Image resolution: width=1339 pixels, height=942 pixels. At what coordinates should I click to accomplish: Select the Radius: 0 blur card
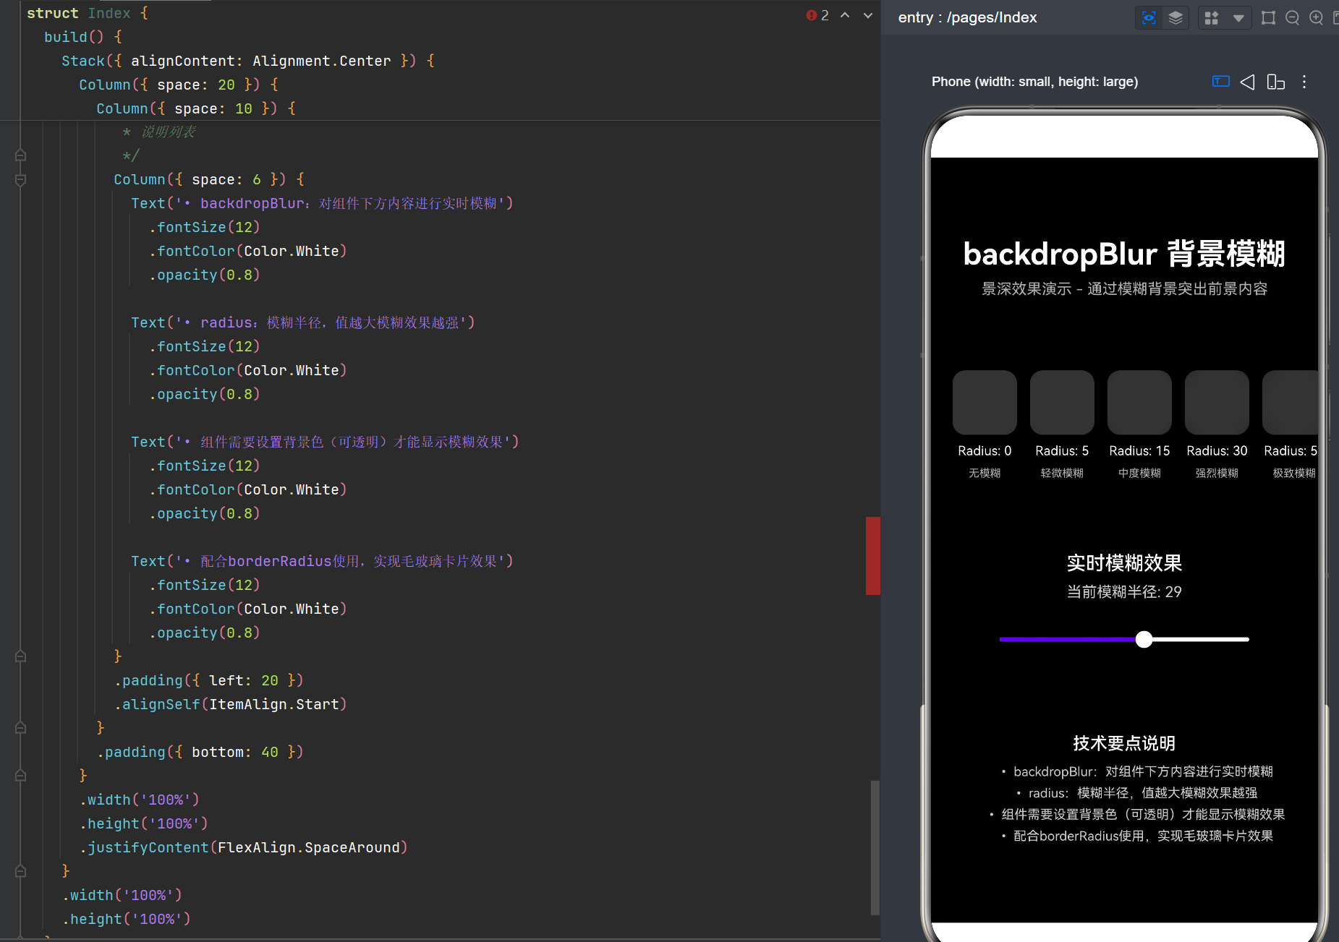(x=985, y=403)
